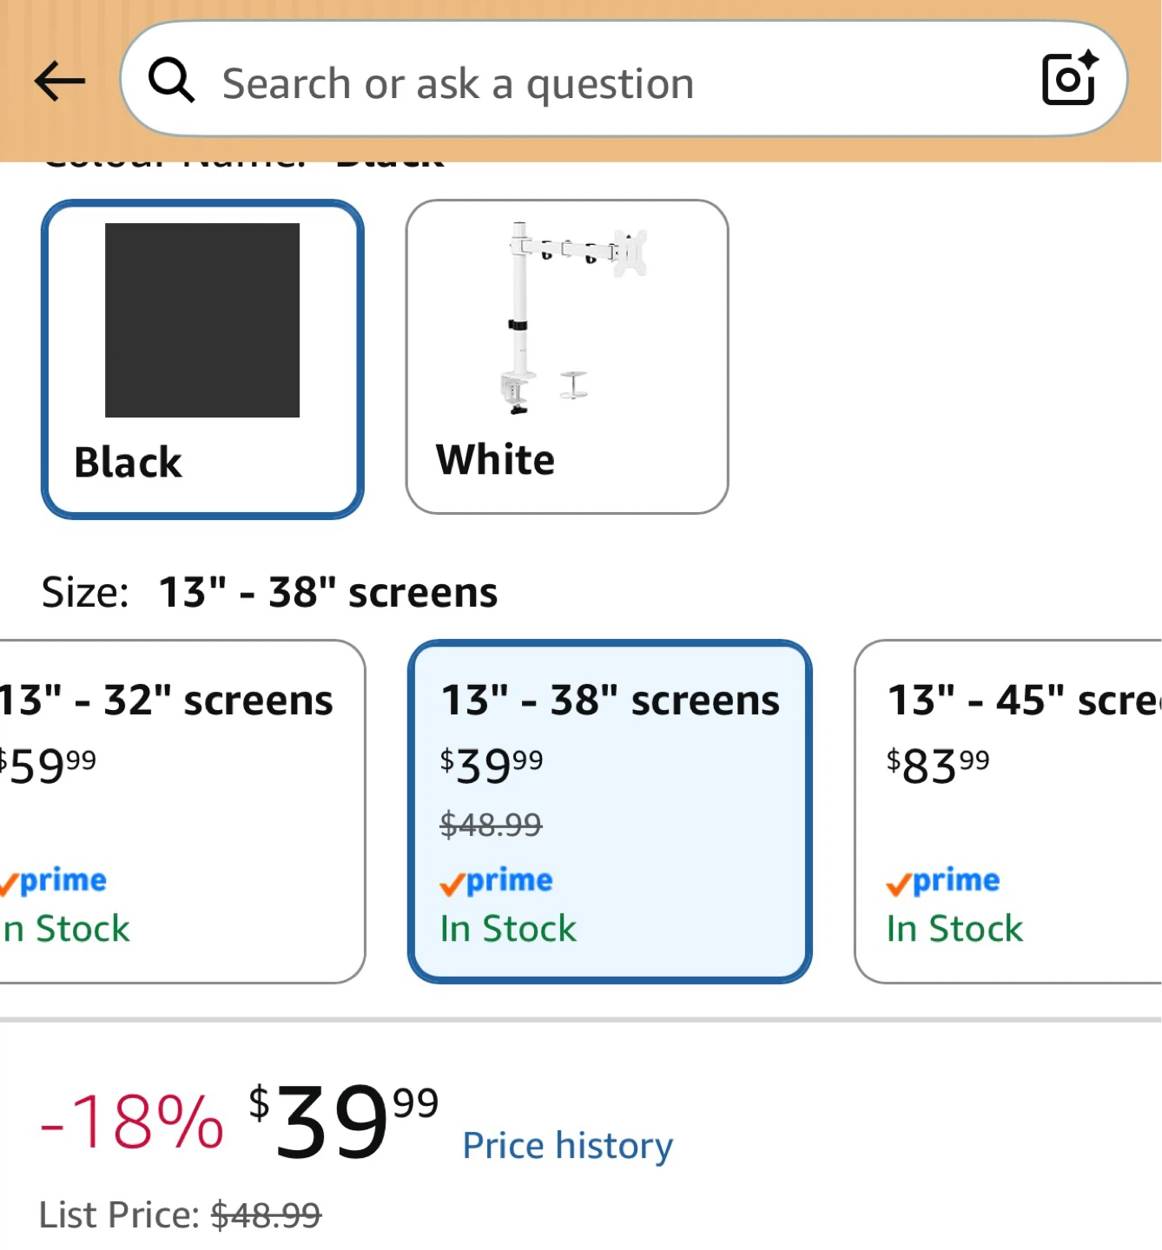Tap the back arrow icon
This screenshot has width=1162, height=1250.
click(60, 82)
